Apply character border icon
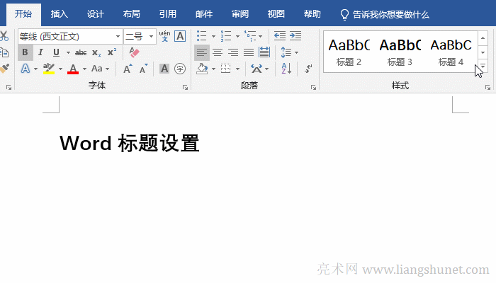 point(180,36)
